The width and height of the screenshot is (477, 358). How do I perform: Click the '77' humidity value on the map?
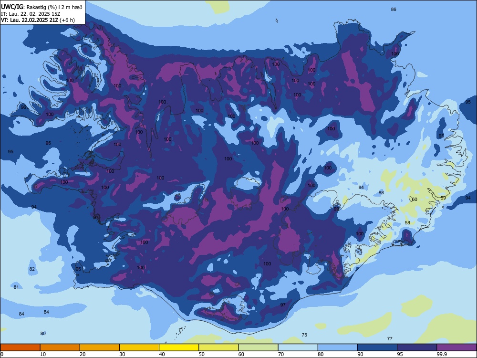(390, 338)
